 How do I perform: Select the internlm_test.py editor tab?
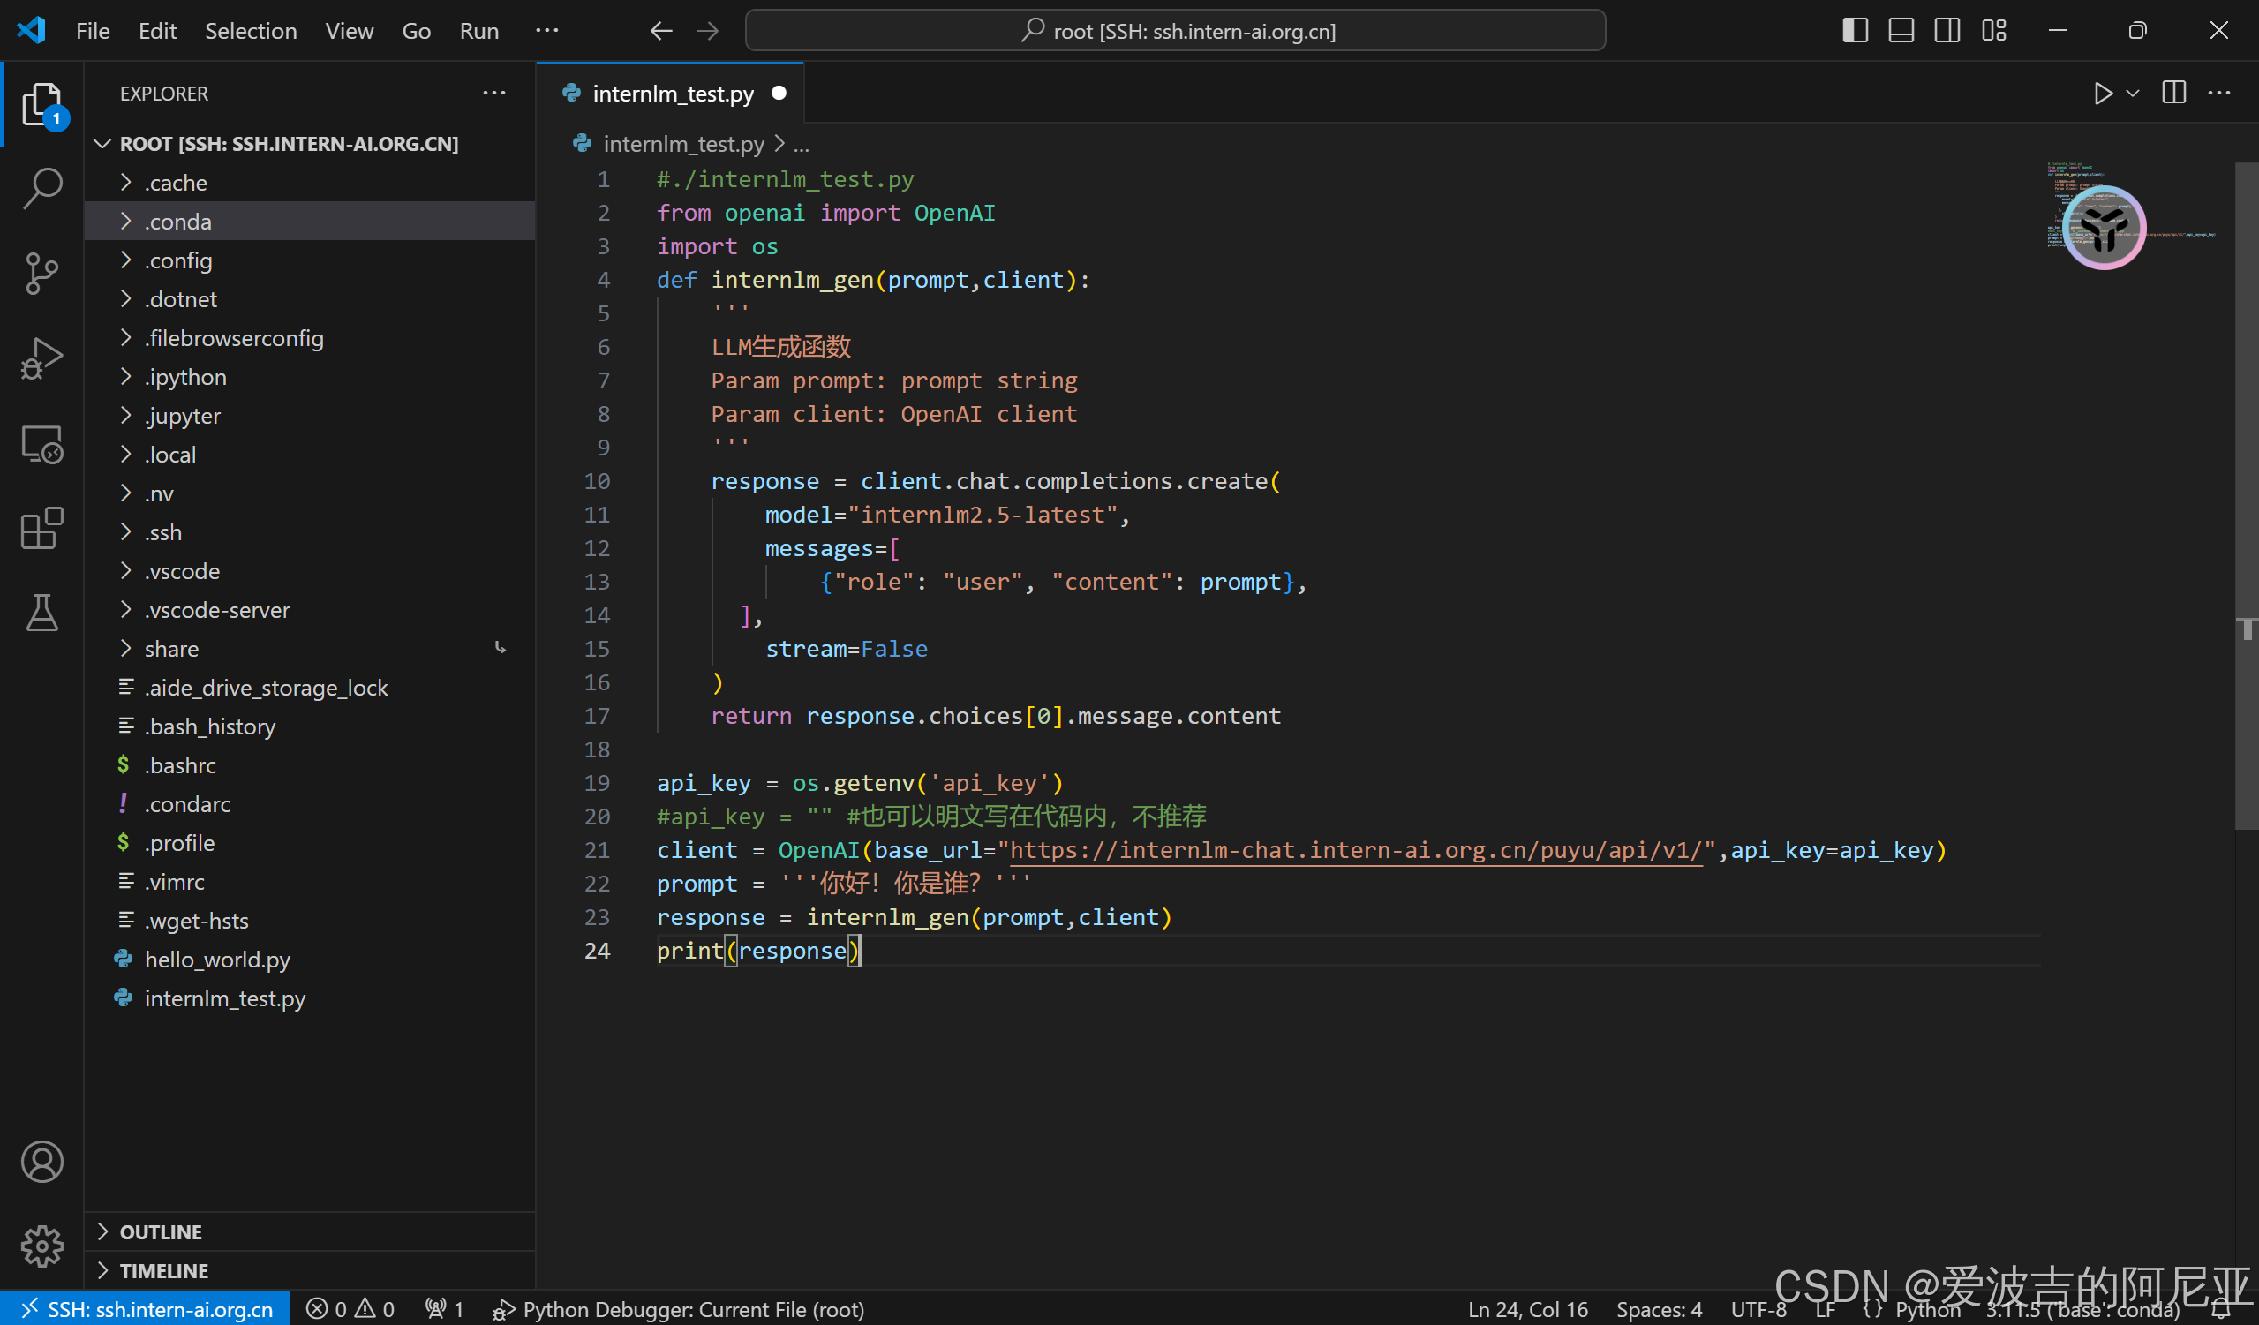tap(673, 94)
